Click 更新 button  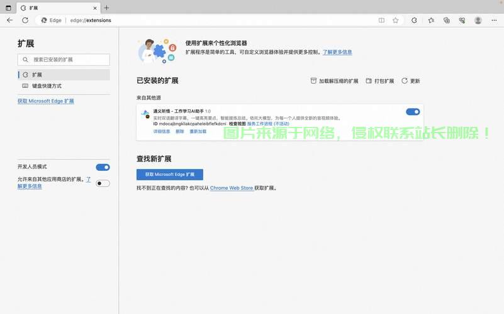pyautogui.click(x=411, y=81)
